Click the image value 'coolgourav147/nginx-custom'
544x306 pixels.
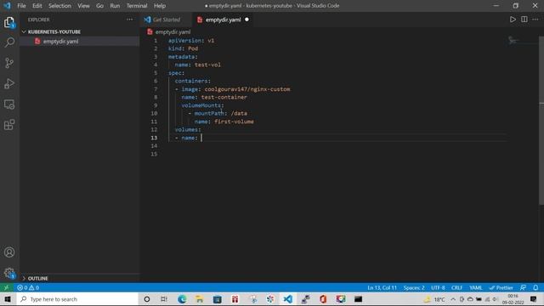point(247,89)
